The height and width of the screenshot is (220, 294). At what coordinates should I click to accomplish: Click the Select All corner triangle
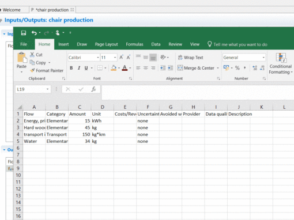[x=19, y=107]
